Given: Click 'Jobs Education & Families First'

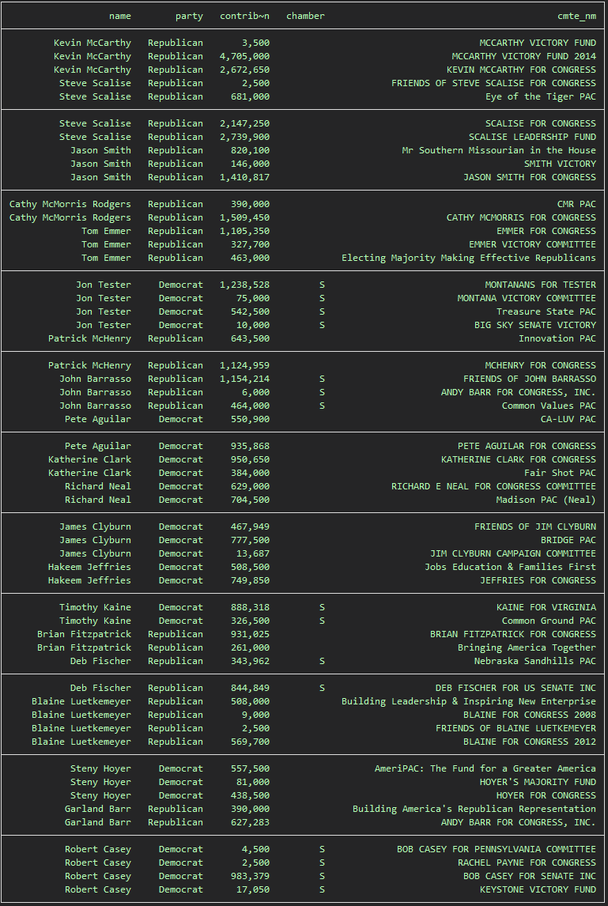Looking at the screenshot, I should point(510,567).
